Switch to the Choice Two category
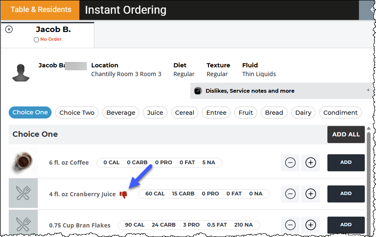The image size is (376, 237). coord(77,113)
